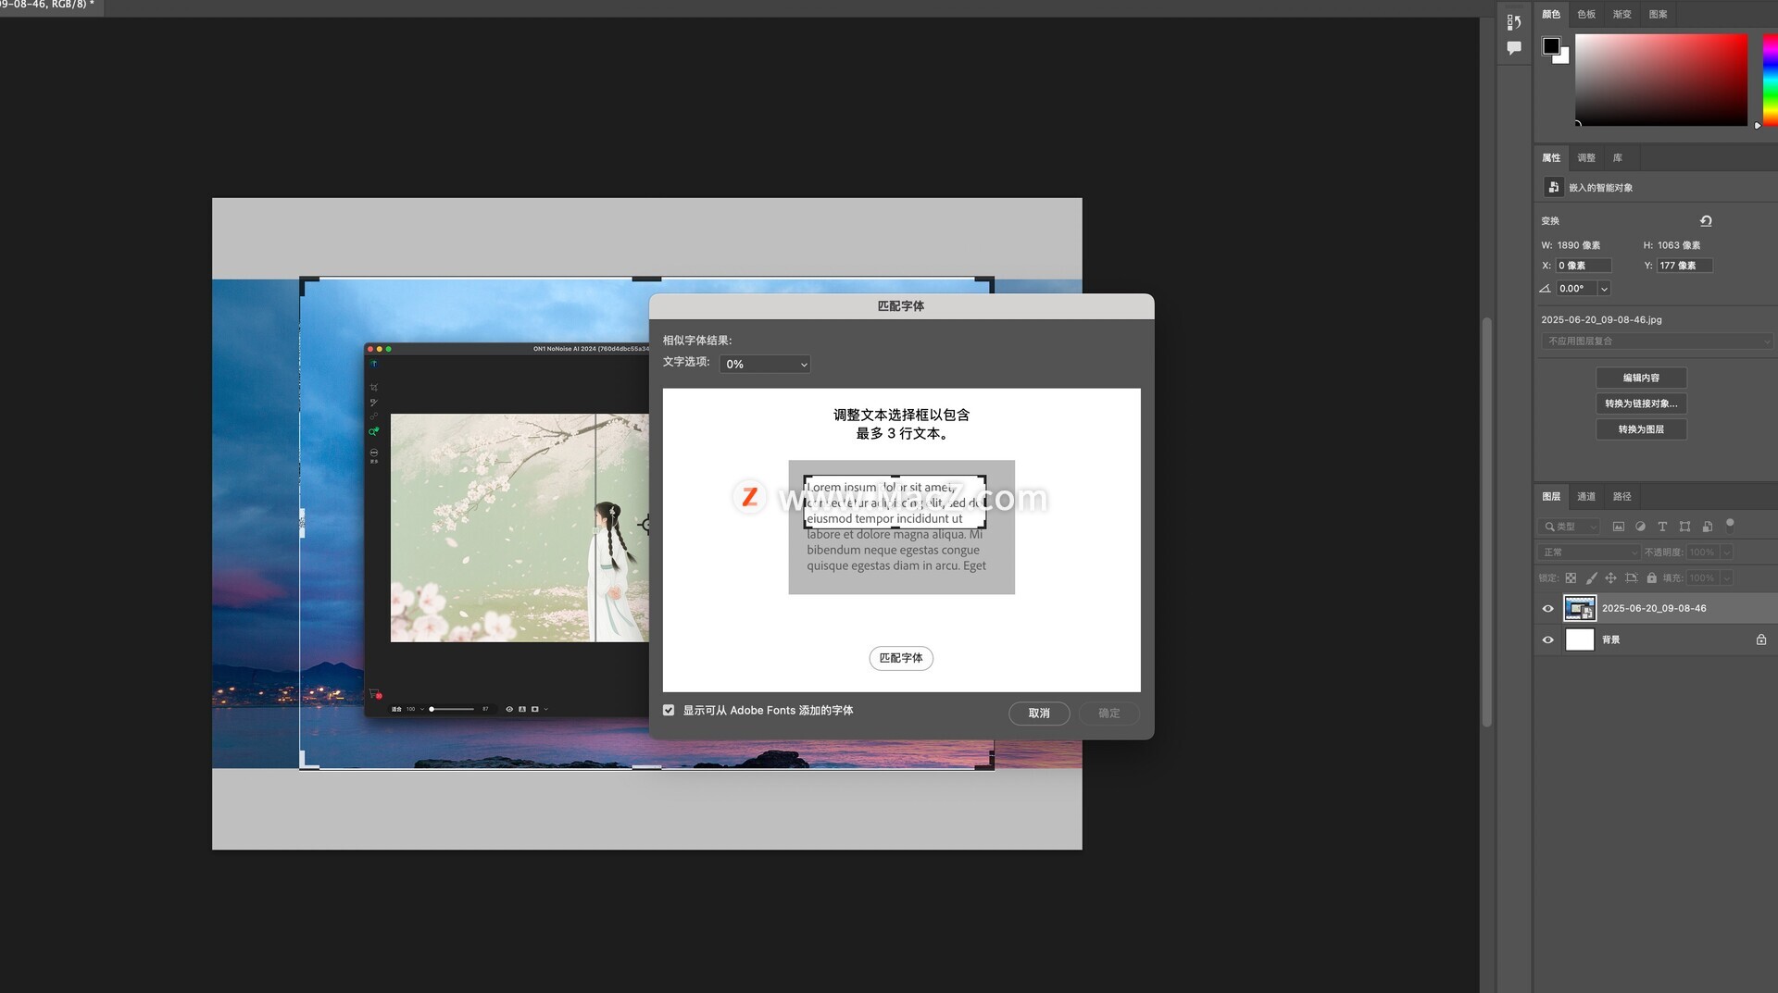
Task: Click the embedded smart object icon
Action: click(x=1553, y=187)
